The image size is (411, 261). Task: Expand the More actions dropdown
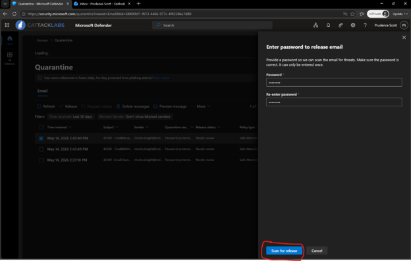click(x=202, y=107)
